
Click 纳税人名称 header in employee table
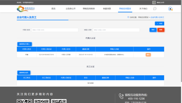point(130,78)
